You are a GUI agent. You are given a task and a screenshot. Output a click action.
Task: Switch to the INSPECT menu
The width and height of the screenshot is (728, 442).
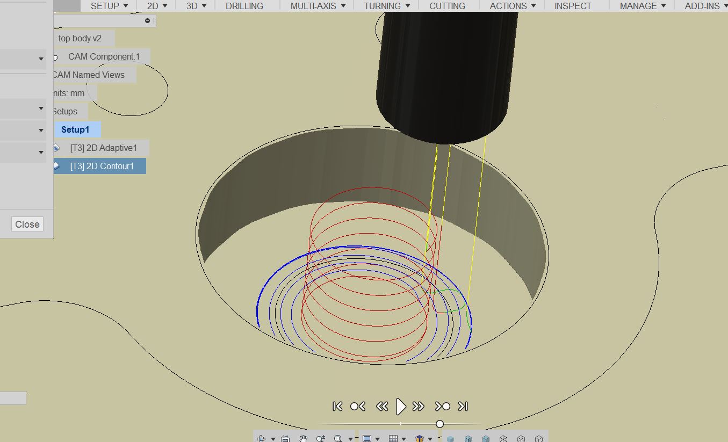point(573,6)
